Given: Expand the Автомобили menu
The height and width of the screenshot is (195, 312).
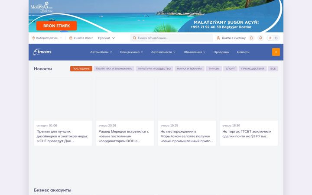Looking at the screenshot, I should (101, 52).
